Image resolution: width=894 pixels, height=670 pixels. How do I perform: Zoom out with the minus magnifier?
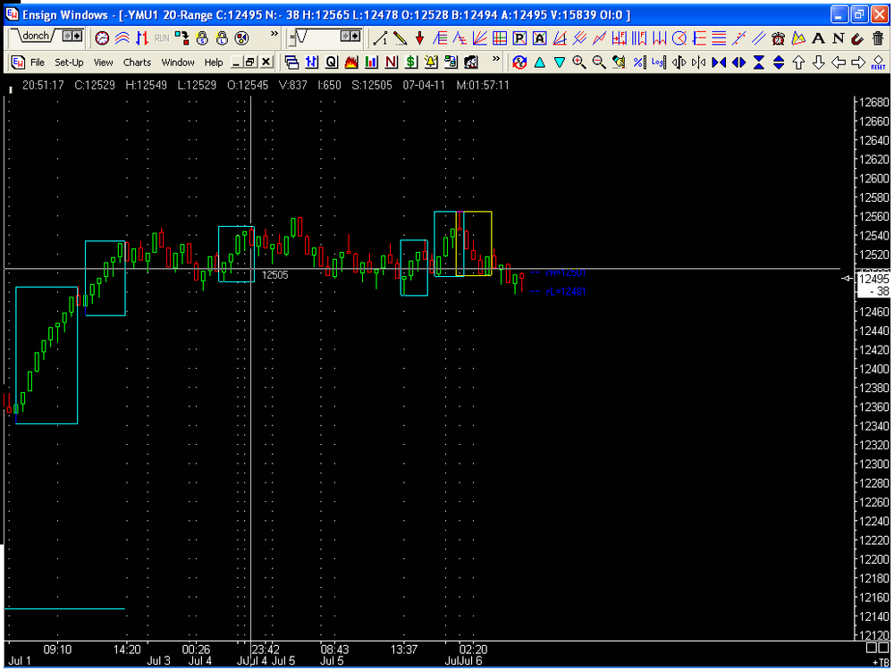point(599,63)
